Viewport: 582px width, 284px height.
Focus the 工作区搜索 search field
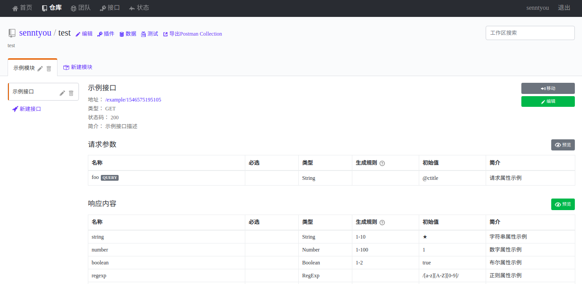tap(530, 33)
